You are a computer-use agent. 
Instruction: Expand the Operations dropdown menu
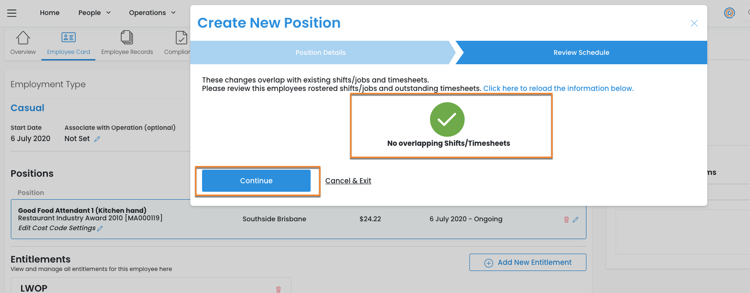point(152,13)
